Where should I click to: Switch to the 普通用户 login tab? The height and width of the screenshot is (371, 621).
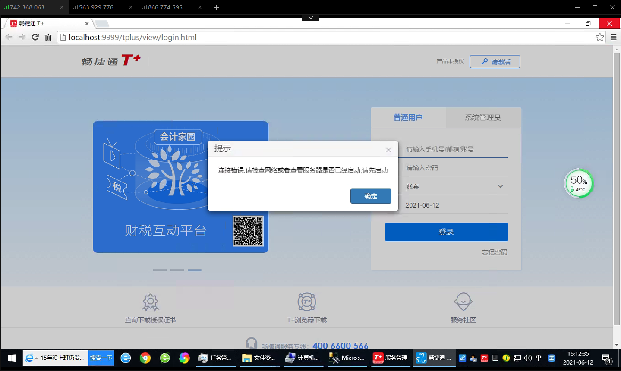[408, 118]
